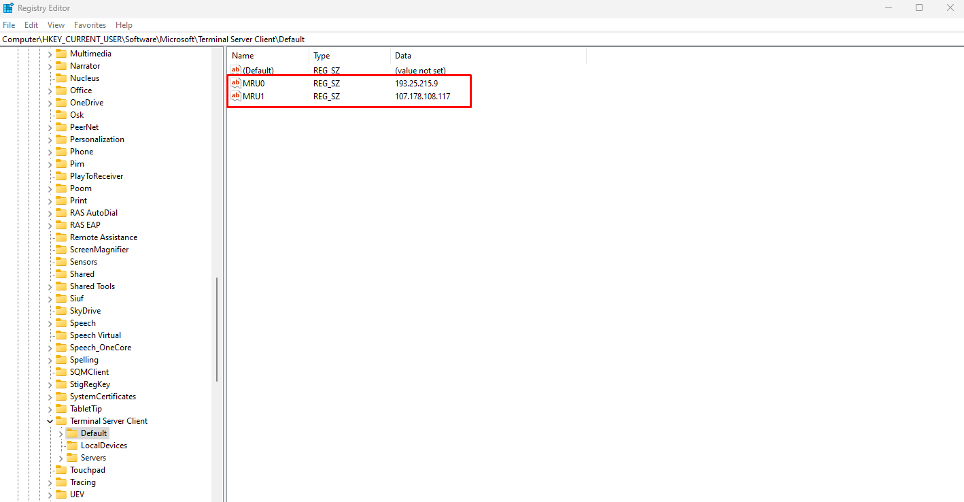
Task: Expand the SystemCertificates key chevron
Action: tap(50, 397)
